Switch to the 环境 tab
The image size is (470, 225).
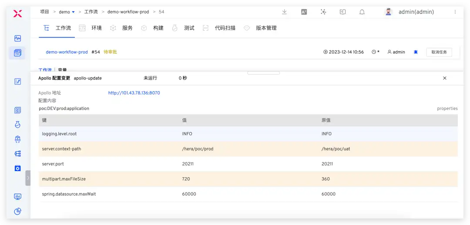(90, 28)
